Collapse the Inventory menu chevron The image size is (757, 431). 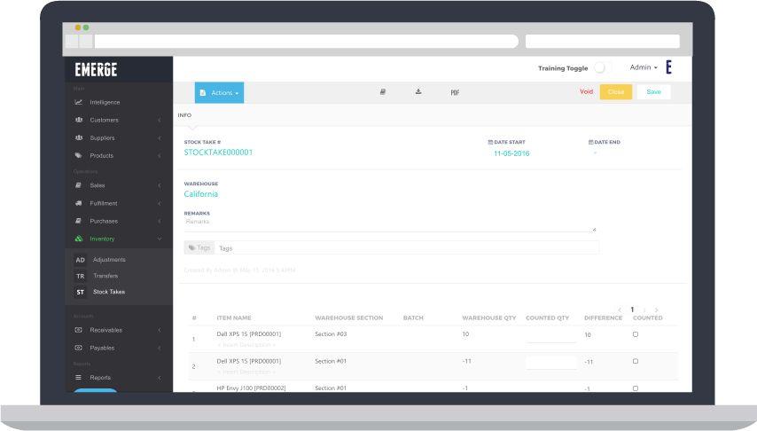[x=160, y=239]
